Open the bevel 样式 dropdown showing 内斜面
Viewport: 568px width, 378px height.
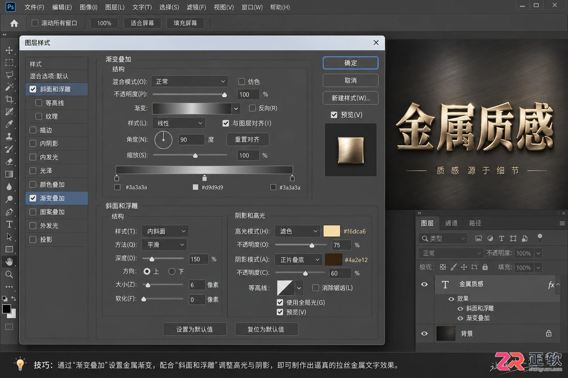click(x=165, y=231)
